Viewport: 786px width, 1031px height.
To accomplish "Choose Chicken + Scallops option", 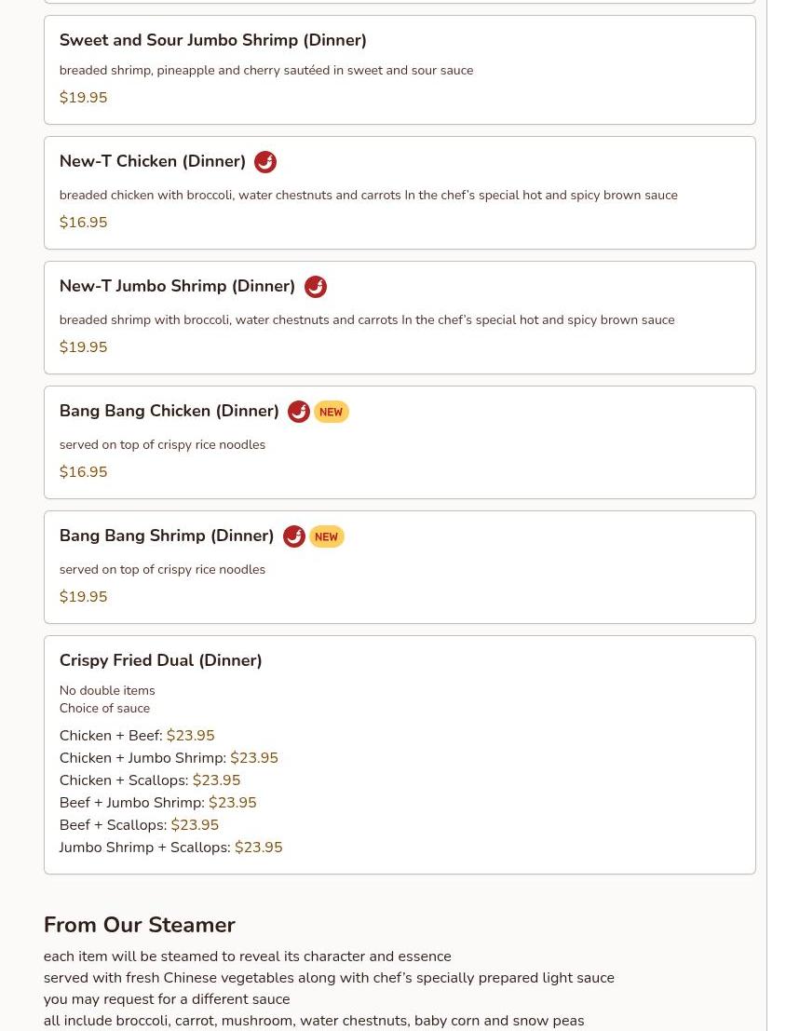I will tap(150, 780).
